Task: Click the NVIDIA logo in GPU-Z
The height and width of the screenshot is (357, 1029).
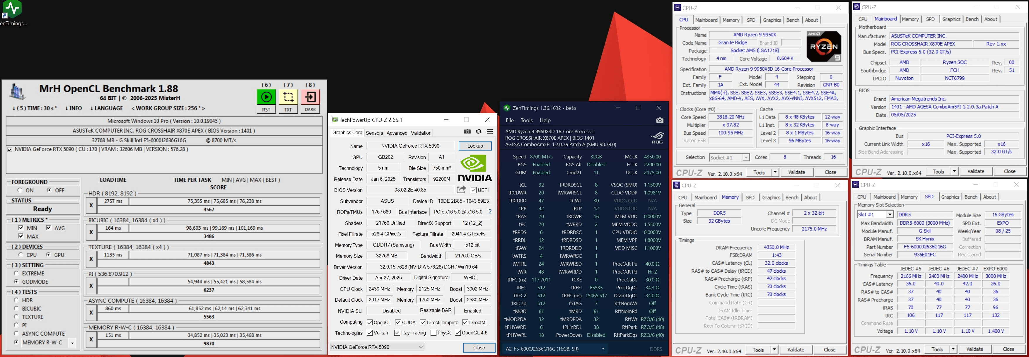Action: [x=475, y=168]
